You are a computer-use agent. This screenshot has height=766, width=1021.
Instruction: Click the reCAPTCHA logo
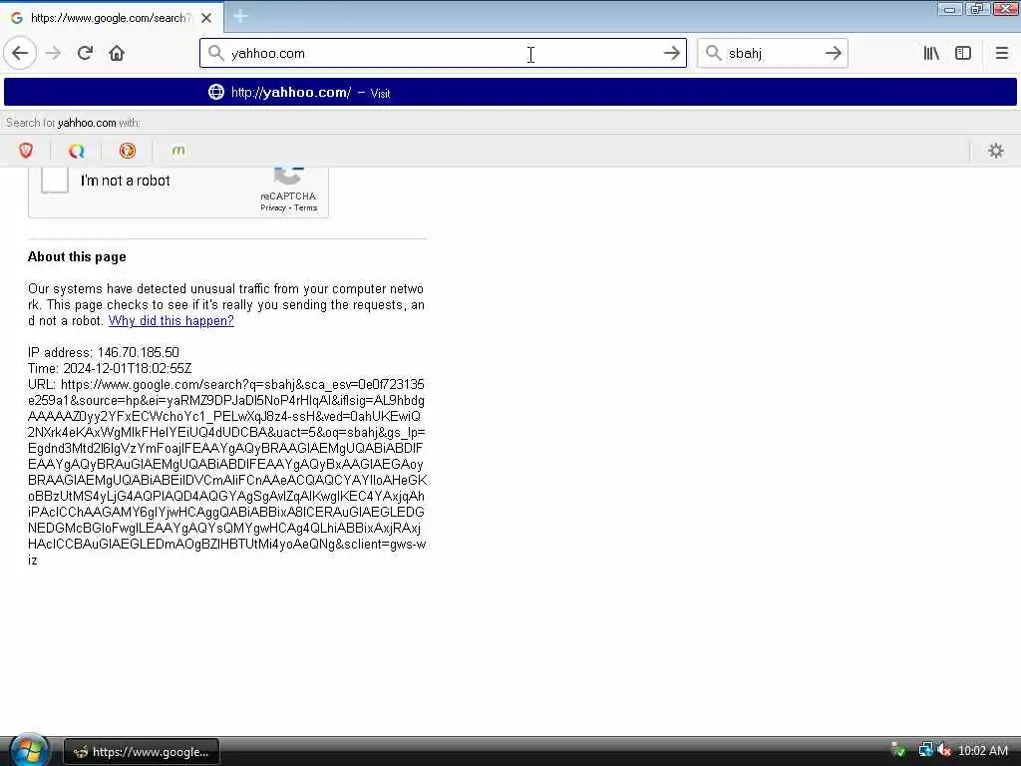288,177
